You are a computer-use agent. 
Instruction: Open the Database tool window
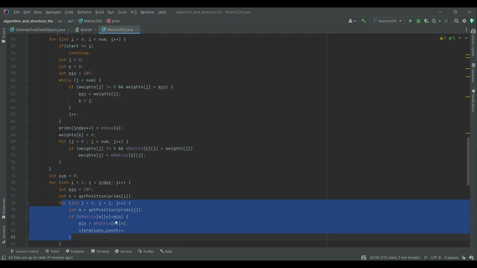pos(473,73)
